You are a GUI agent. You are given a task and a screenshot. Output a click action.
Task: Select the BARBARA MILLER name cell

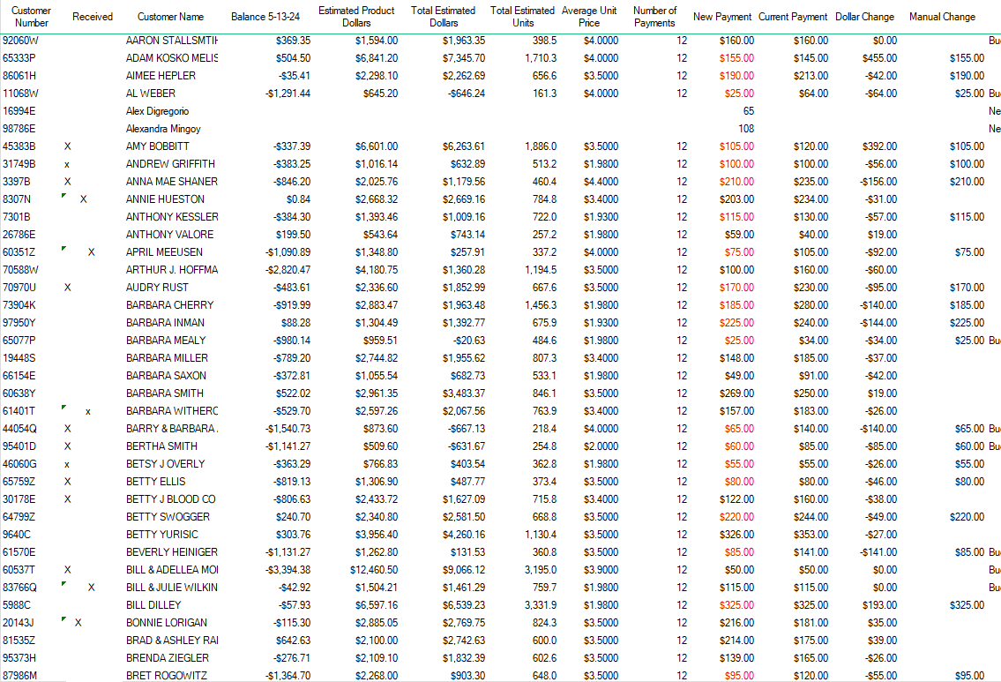click(168, 358)
